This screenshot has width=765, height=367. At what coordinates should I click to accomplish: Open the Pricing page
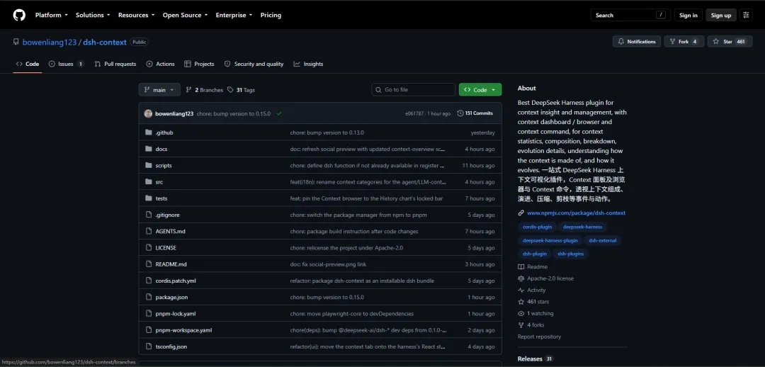click(x=271, y=15)
